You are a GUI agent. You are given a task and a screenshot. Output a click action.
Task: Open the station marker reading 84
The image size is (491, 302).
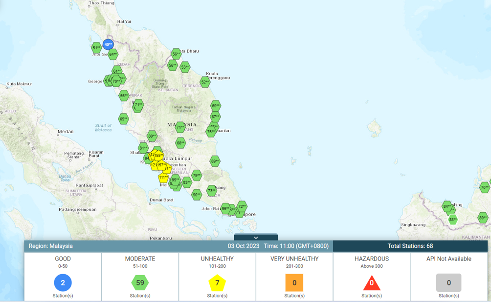point(447,206)
